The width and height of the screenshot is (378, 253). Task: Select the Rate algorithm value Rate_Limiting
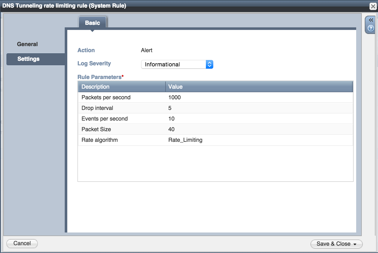click(185, 140)
